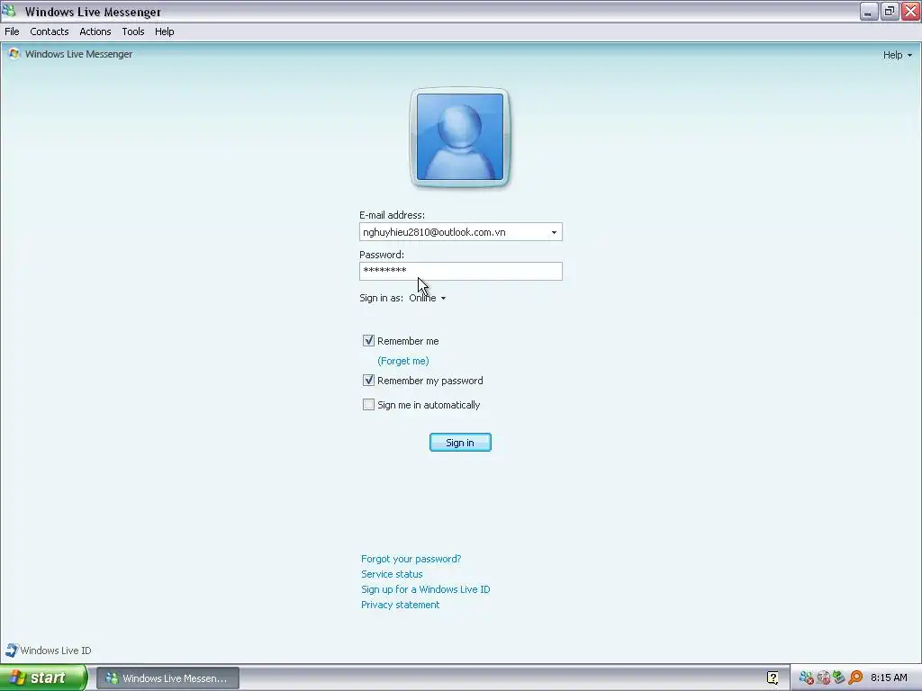Click the 8:15 AM taskbar clock
This screenshot has width=922, height=691.
889,678
